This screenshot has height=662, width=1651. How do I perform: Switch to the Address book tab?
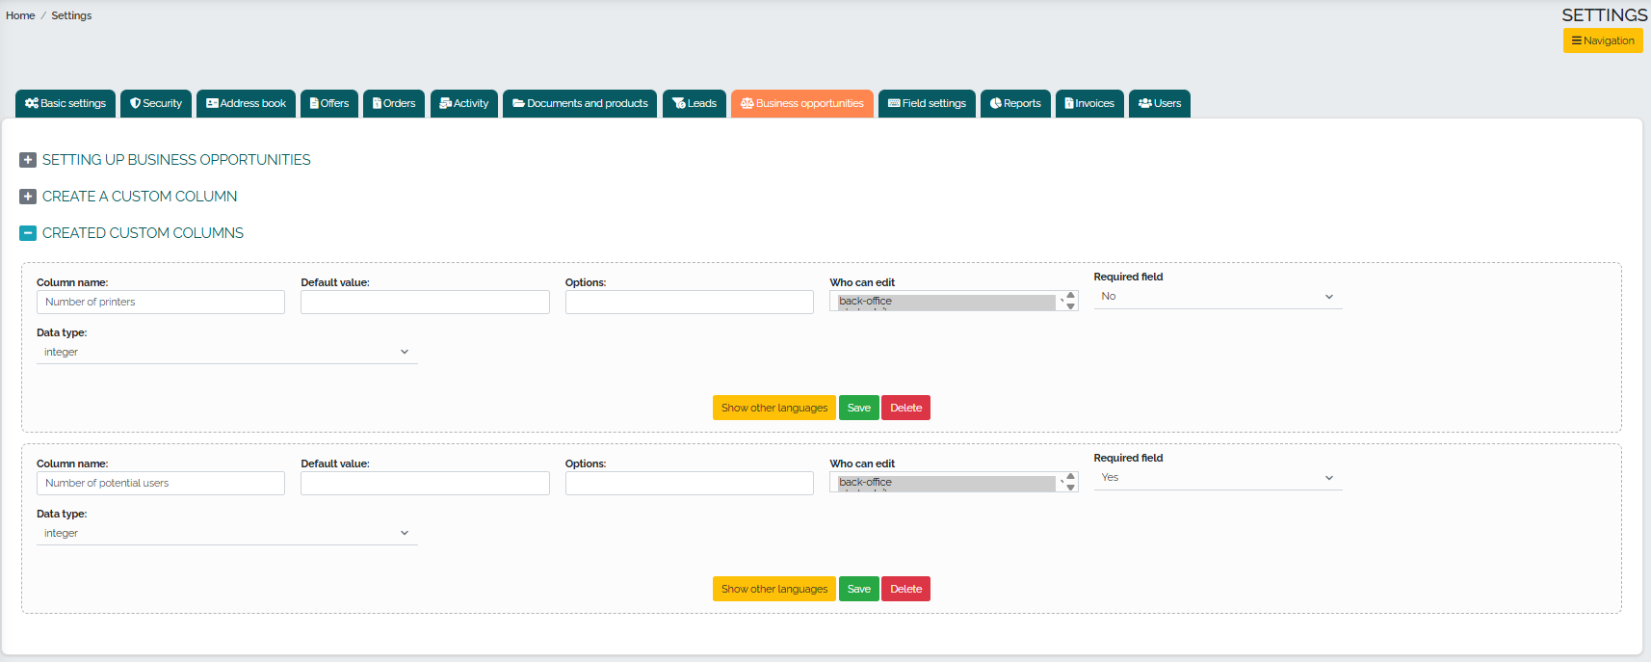click(246, 103)
